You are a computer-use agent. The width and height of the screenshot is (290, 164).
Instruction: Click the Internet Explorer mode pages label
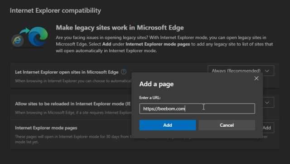pos(46,128)
